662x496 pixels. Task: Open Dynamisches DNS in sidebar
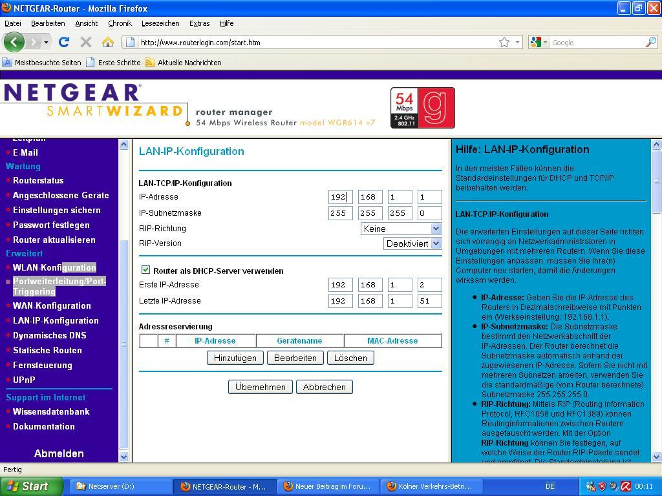coord(49,335)
